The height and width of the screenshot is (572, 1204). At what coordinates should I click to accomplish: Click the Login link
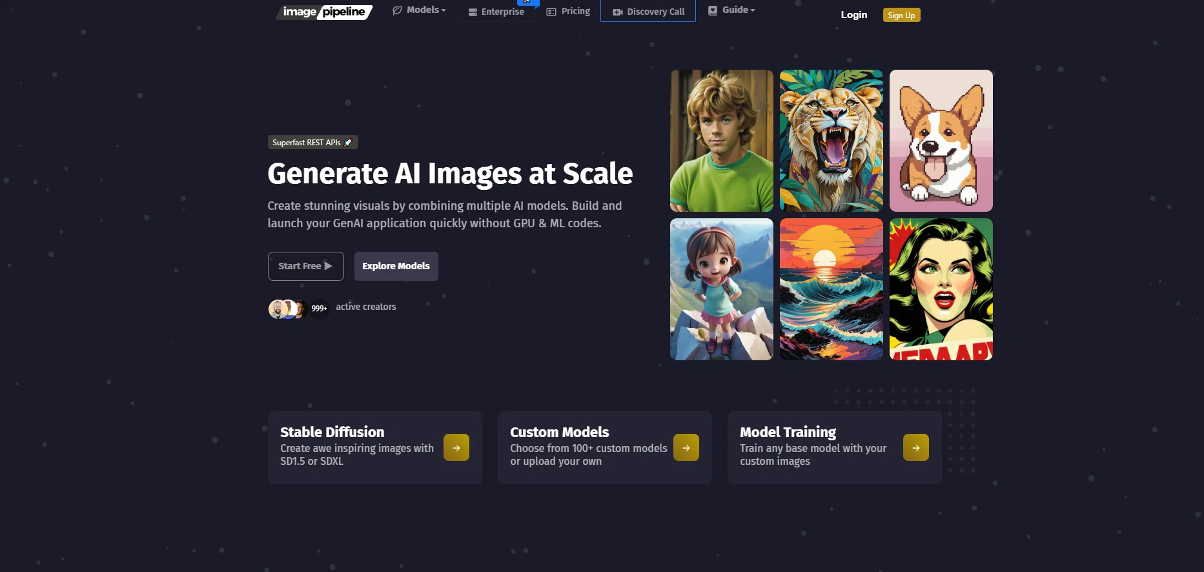[853, 15]
